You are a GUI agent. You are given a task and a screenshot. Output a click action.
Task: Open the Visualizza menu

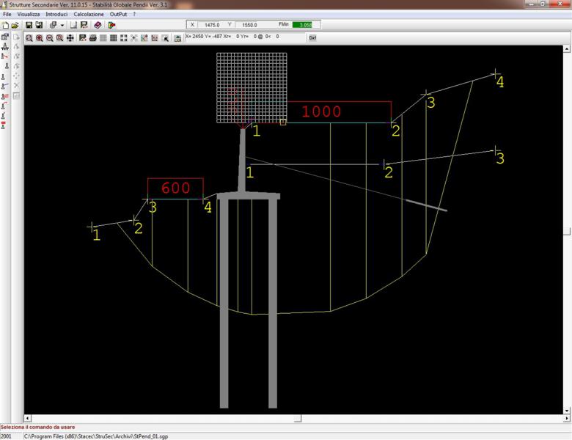29,14
